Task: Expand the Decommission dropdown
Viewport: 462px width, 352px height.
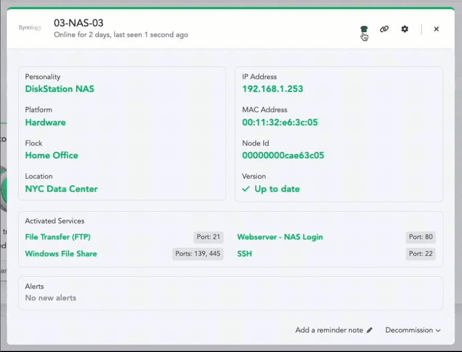Action: point(413,330)
